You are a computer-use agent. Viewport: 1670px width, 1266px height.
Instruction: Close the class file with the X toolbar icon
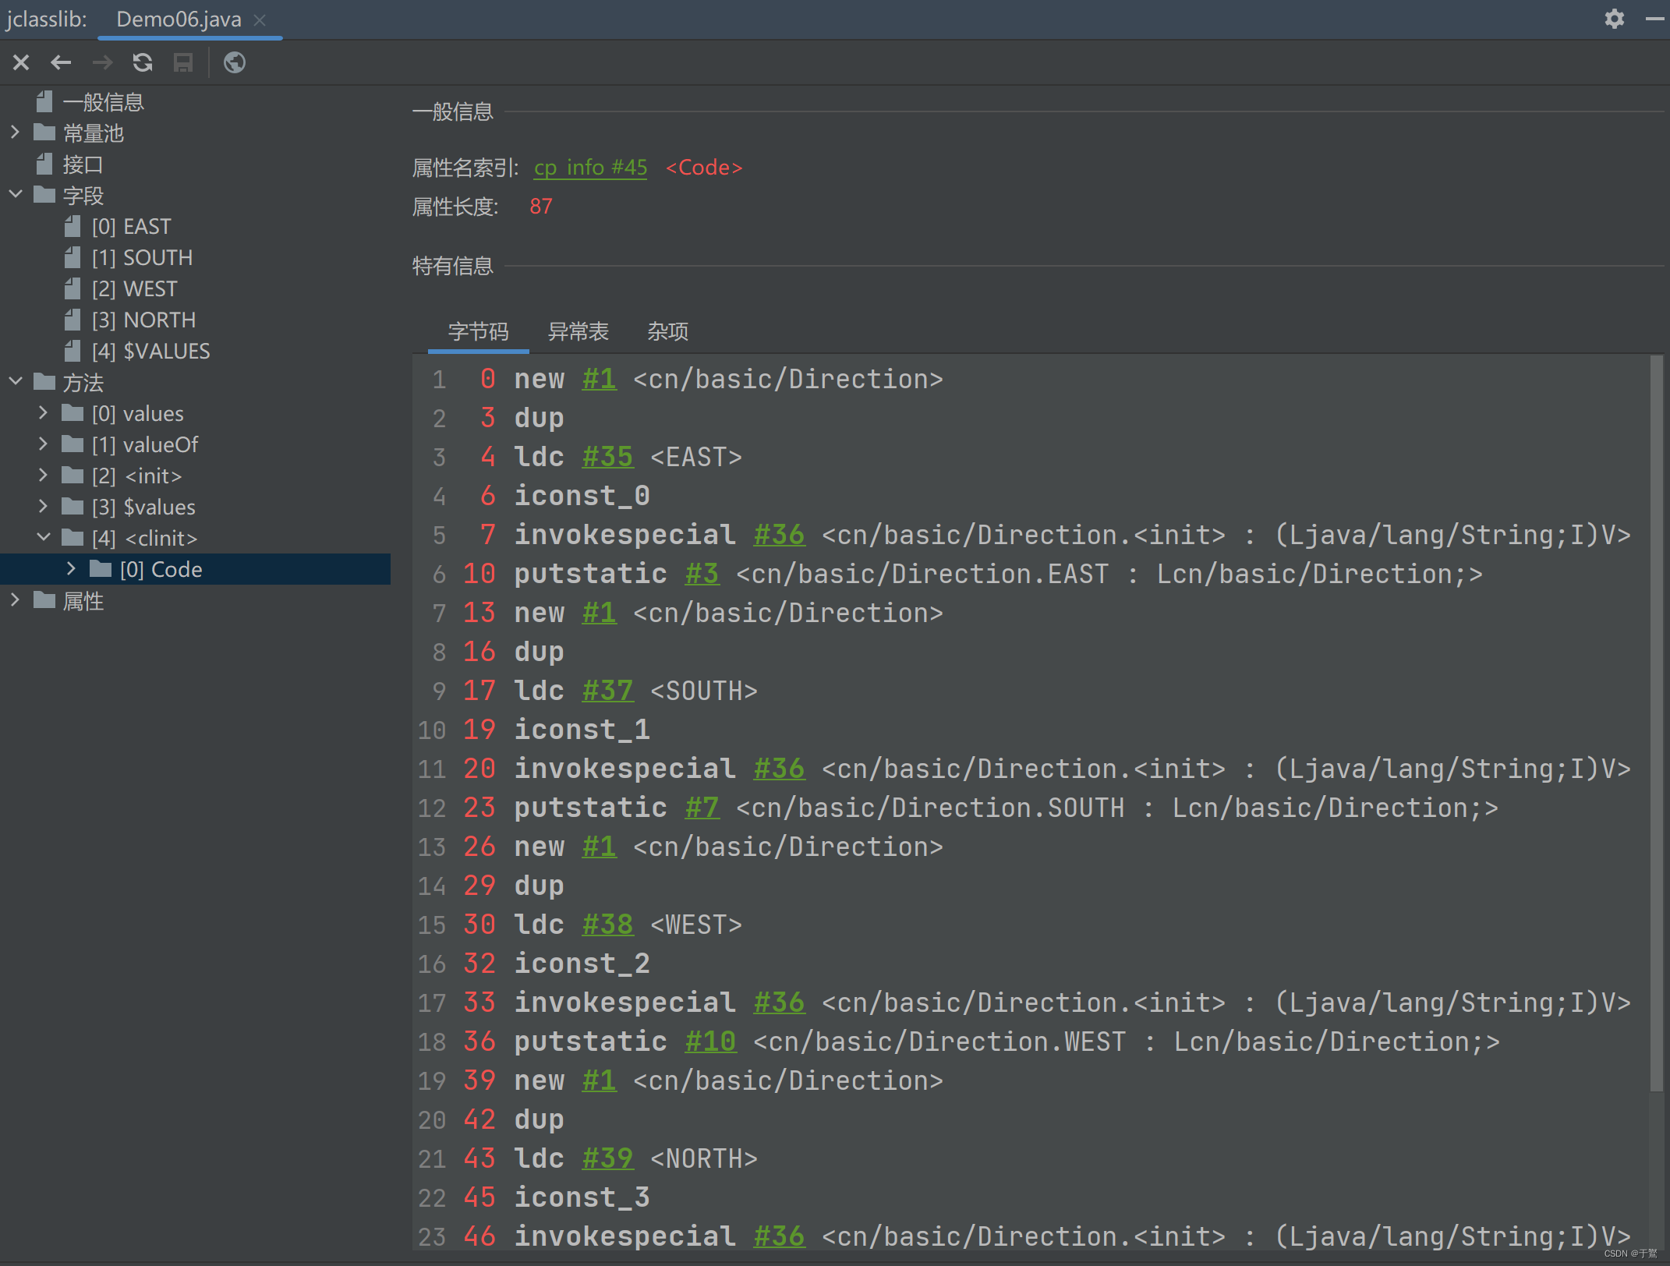click(20, 62)
